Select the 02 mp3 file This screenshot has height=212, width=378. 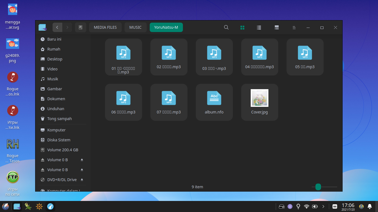pos(169,57)
